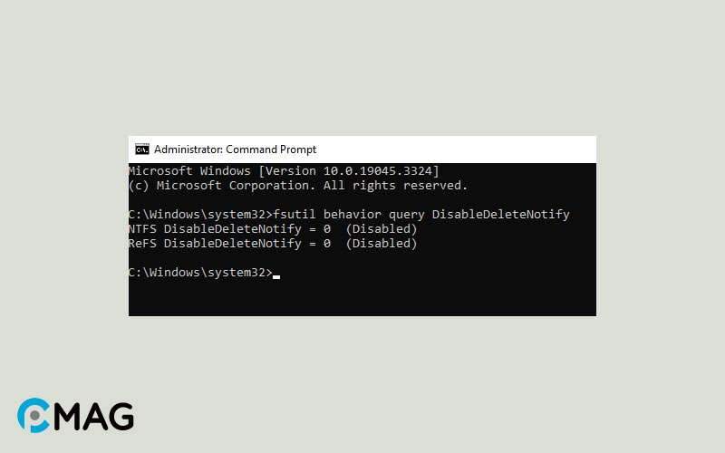
Task: Click the blinking cursor at the last prompt
Action: pyautogui.click(x=276, y=275)
